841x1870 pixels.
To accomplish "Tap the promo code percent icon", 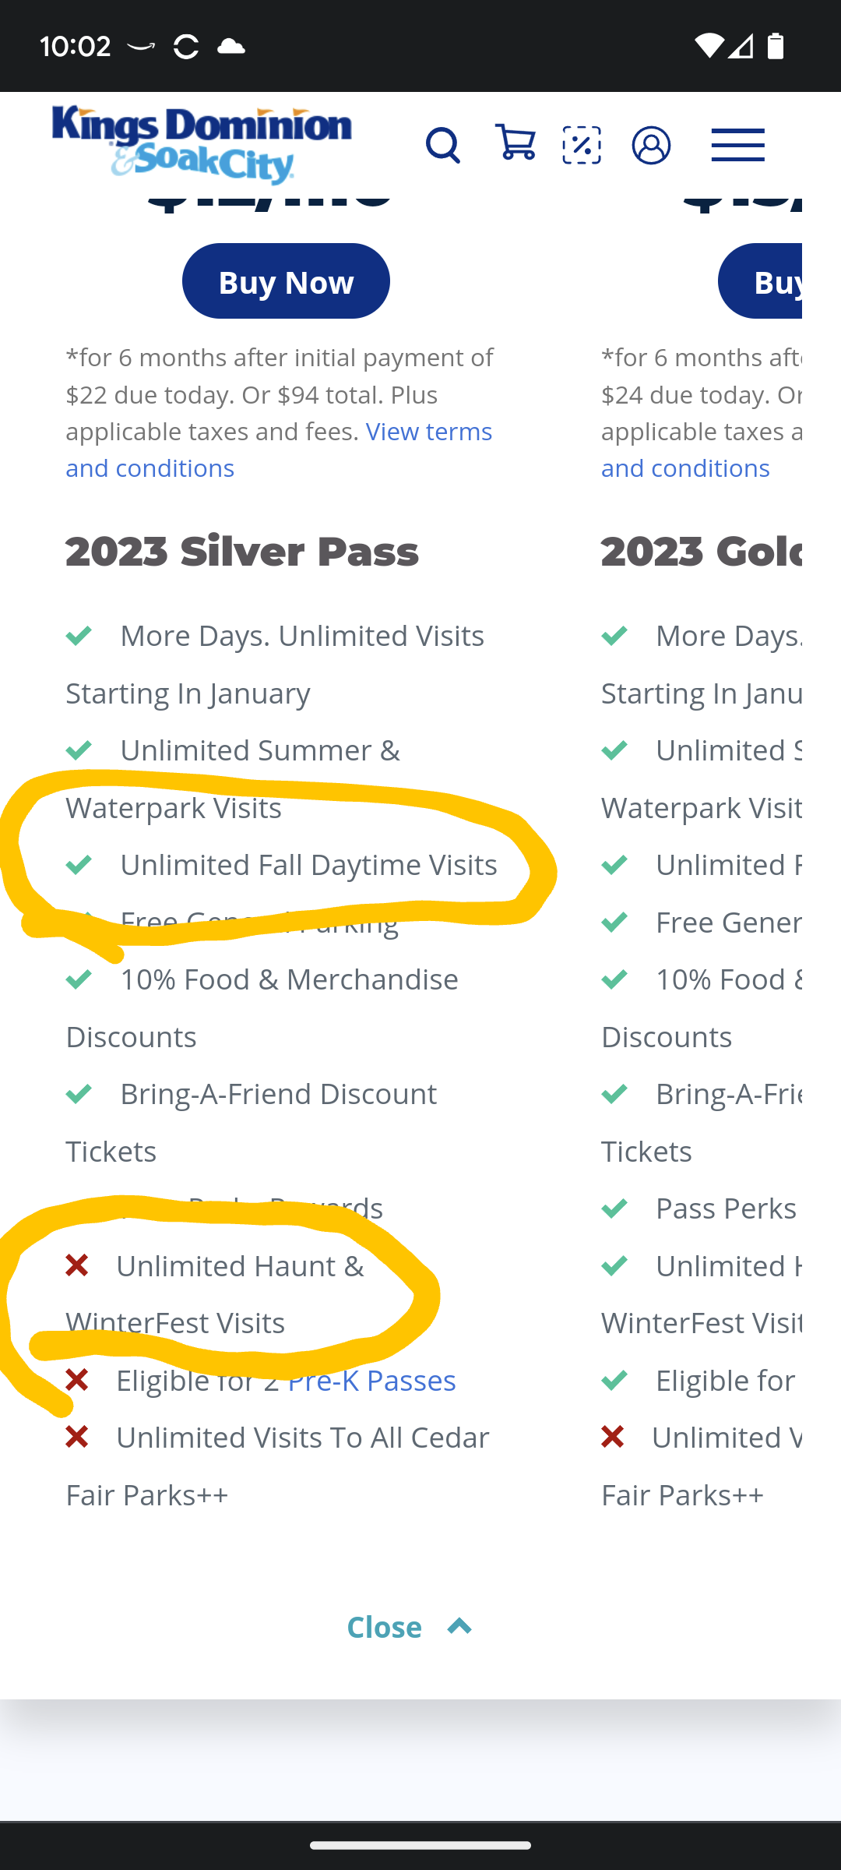I will [582, 145].
